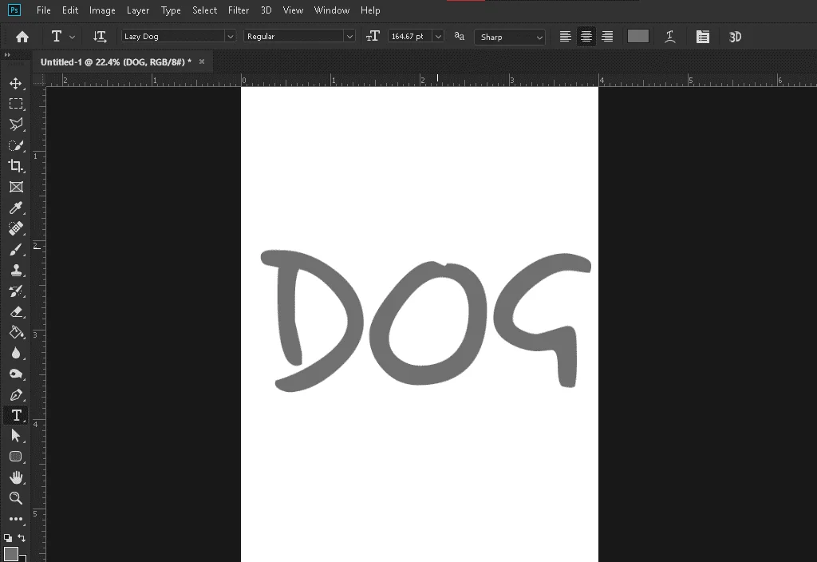Click the 164.67 pt font size field

(411, 36)
